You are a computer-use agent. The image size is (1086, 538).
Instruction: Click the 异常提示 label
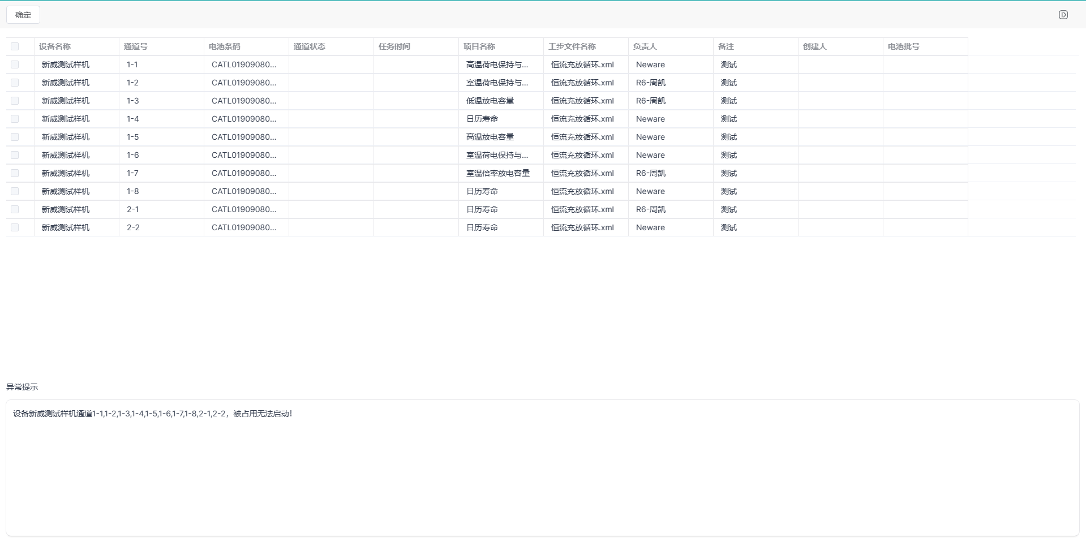pos(22,387)
